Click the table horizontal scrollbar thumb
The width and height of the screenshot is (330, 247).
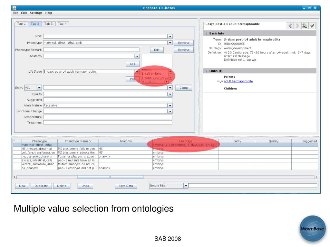point(110,177)
